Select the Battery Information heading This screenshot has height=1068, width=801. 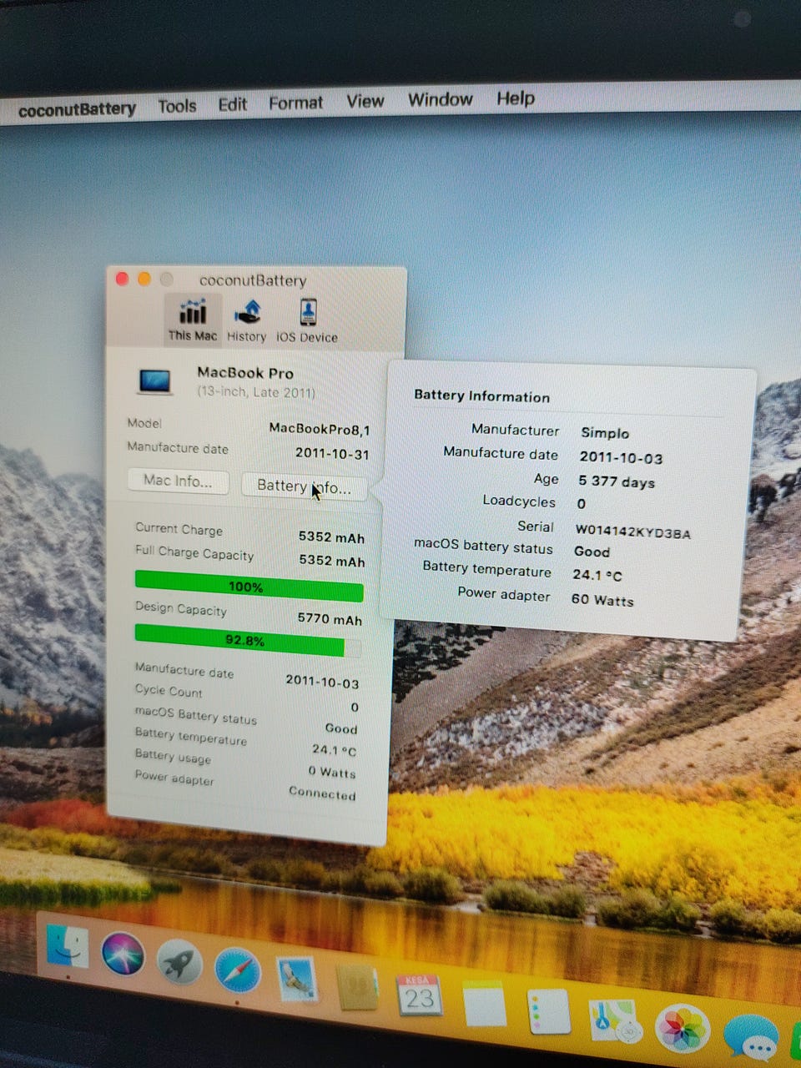481,396
